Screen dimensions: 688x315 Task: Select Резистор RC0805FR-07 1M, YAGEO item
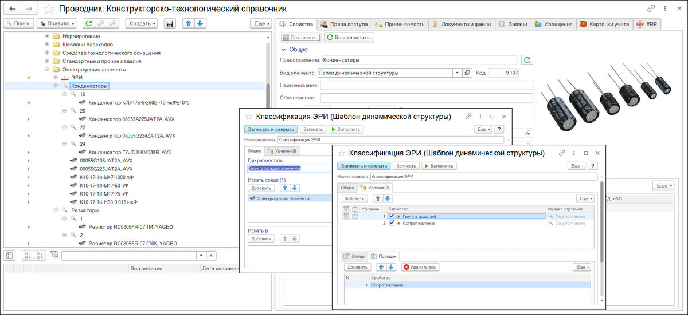(x=131, y=227)
